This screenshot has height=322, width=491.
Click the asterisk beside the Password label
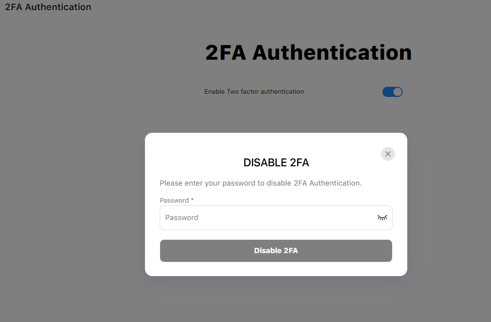pyautogui.click(x=192, y=200)
